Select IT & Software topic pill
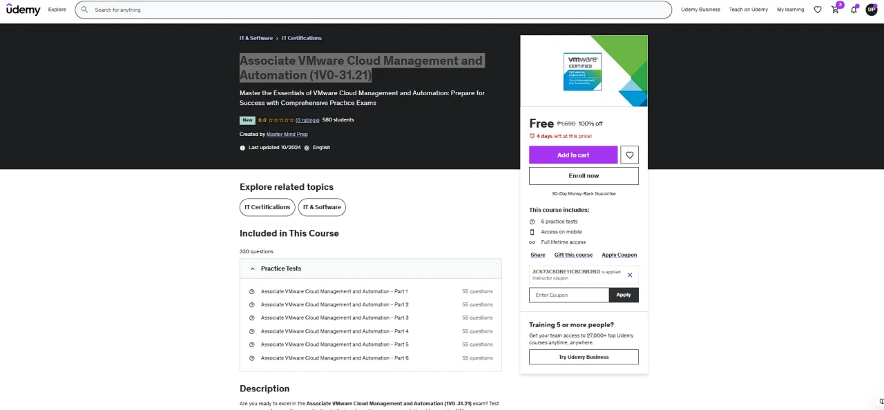The image size is (884, 410). point(322,207)
